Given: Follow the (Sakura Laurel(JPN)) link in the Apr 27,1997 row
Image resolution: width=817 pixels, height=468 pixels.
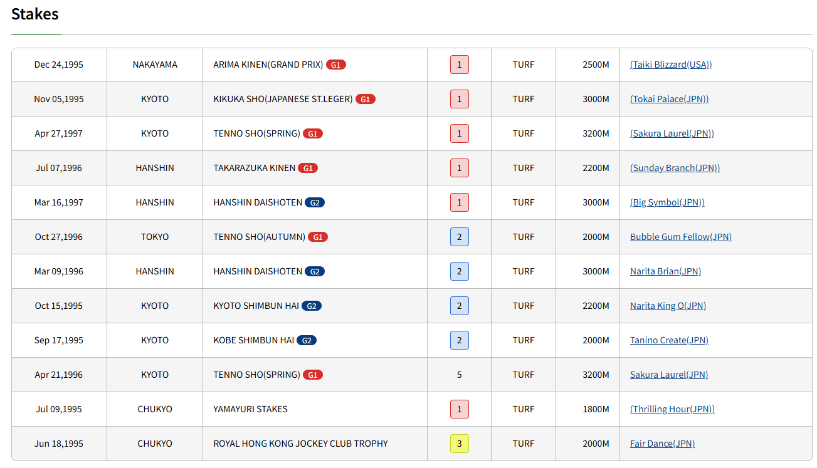Looking at the screenshot, I should tap(672, 133).
